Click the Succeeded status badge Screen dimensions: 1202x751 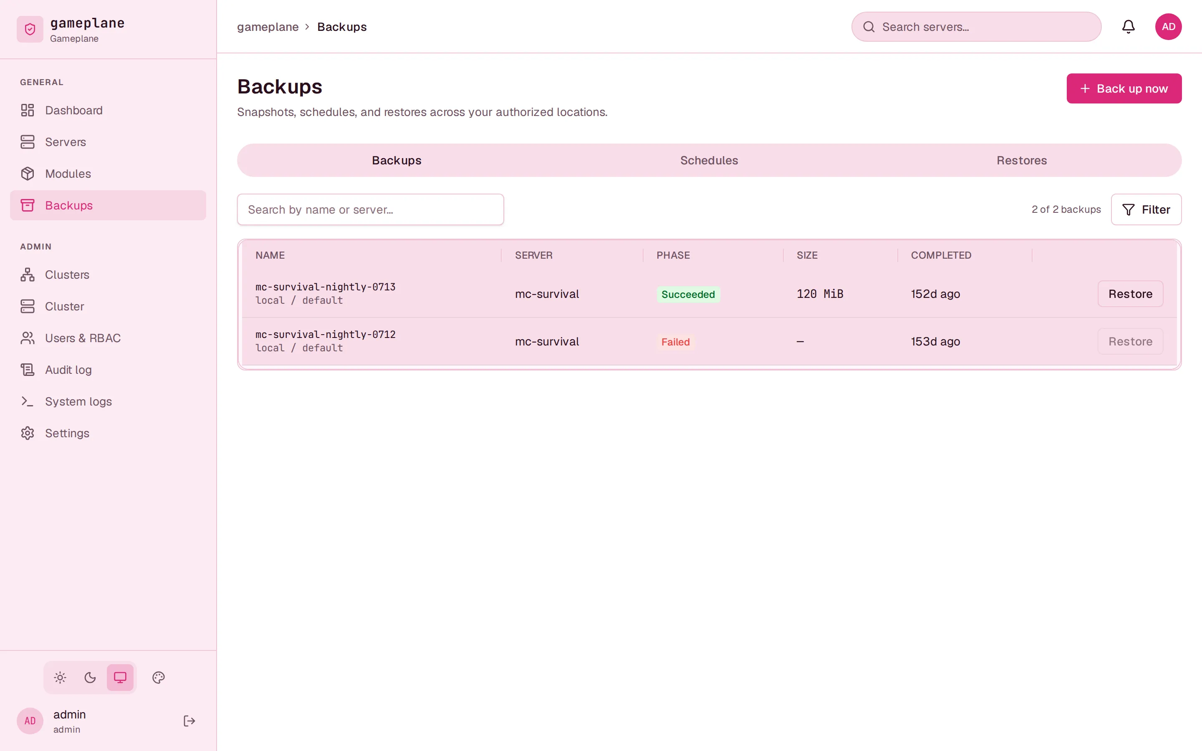click(x=688, y=295)
